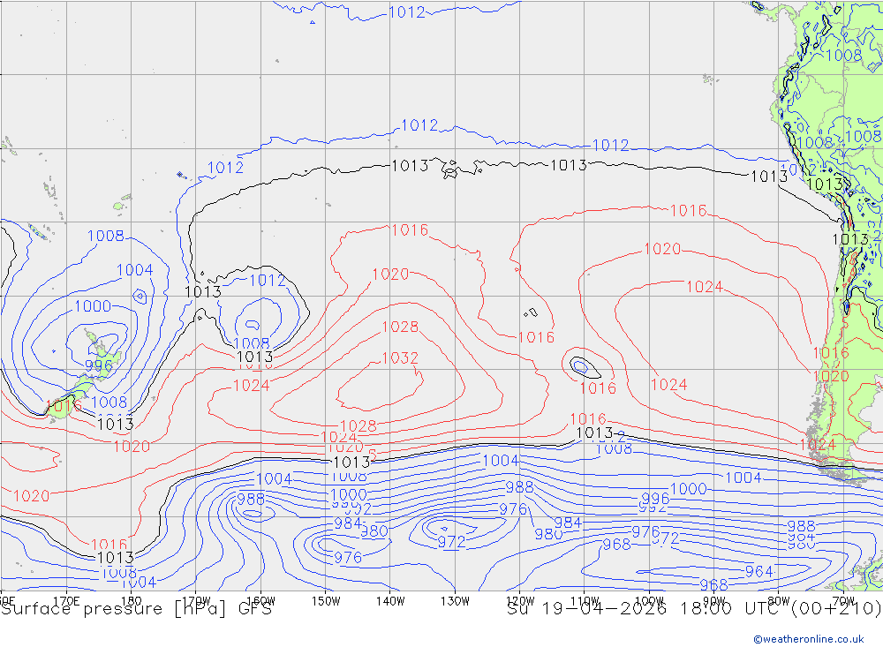Click the 1004 label north of New Zealand
883x647 pixels.
[x=134, y=270]
